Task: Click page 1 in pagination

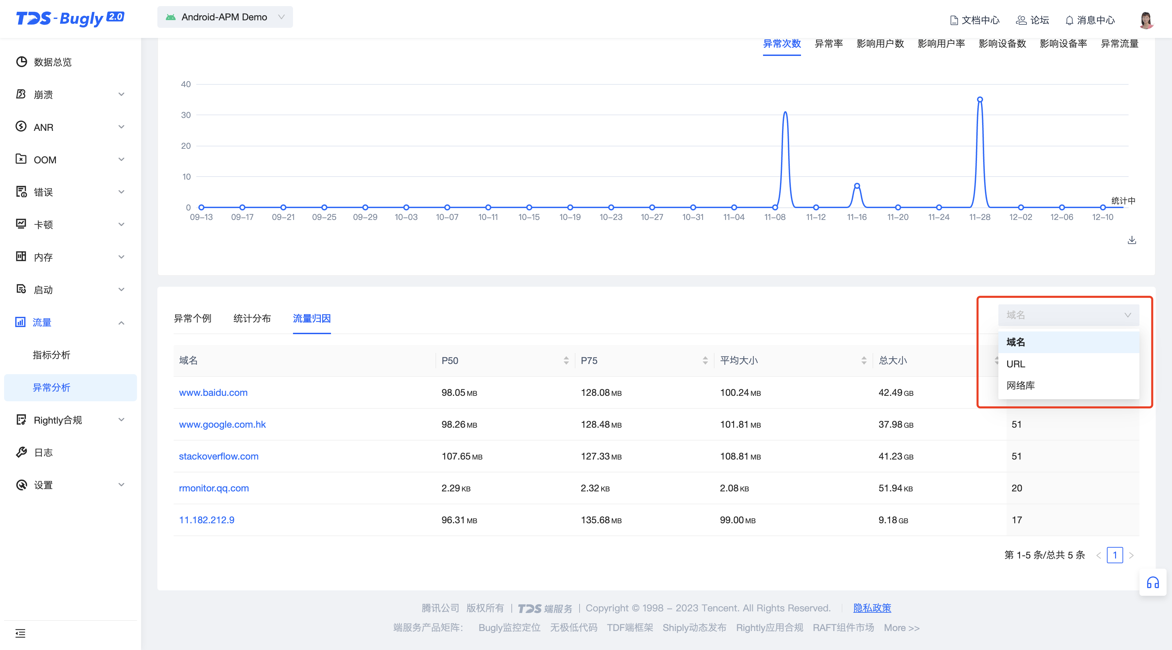Action: pos(1115,555)
